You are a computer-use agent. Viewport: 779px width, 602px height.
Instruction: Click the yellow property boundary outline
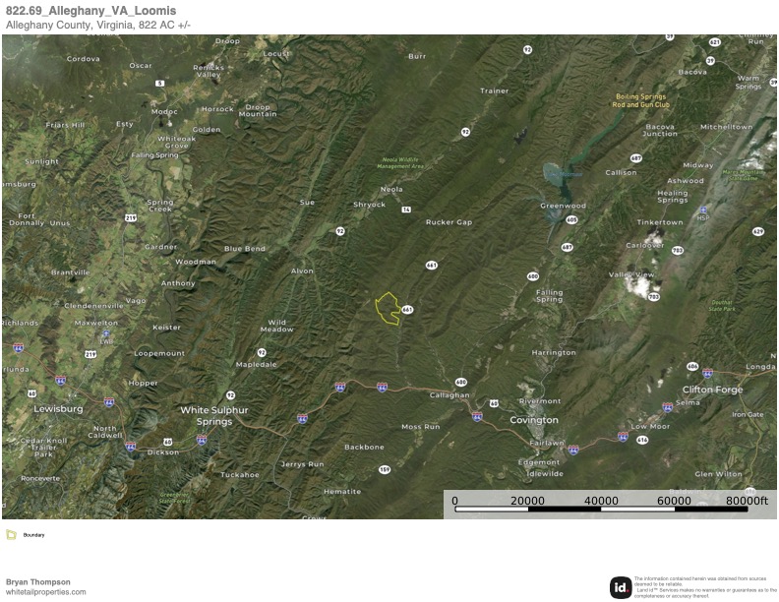pyautogui.click(x=388, y=309)
